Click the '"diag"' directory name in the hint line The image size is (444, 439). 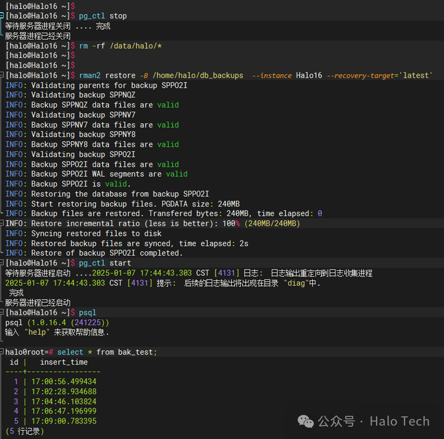click(x=296, y=283)
